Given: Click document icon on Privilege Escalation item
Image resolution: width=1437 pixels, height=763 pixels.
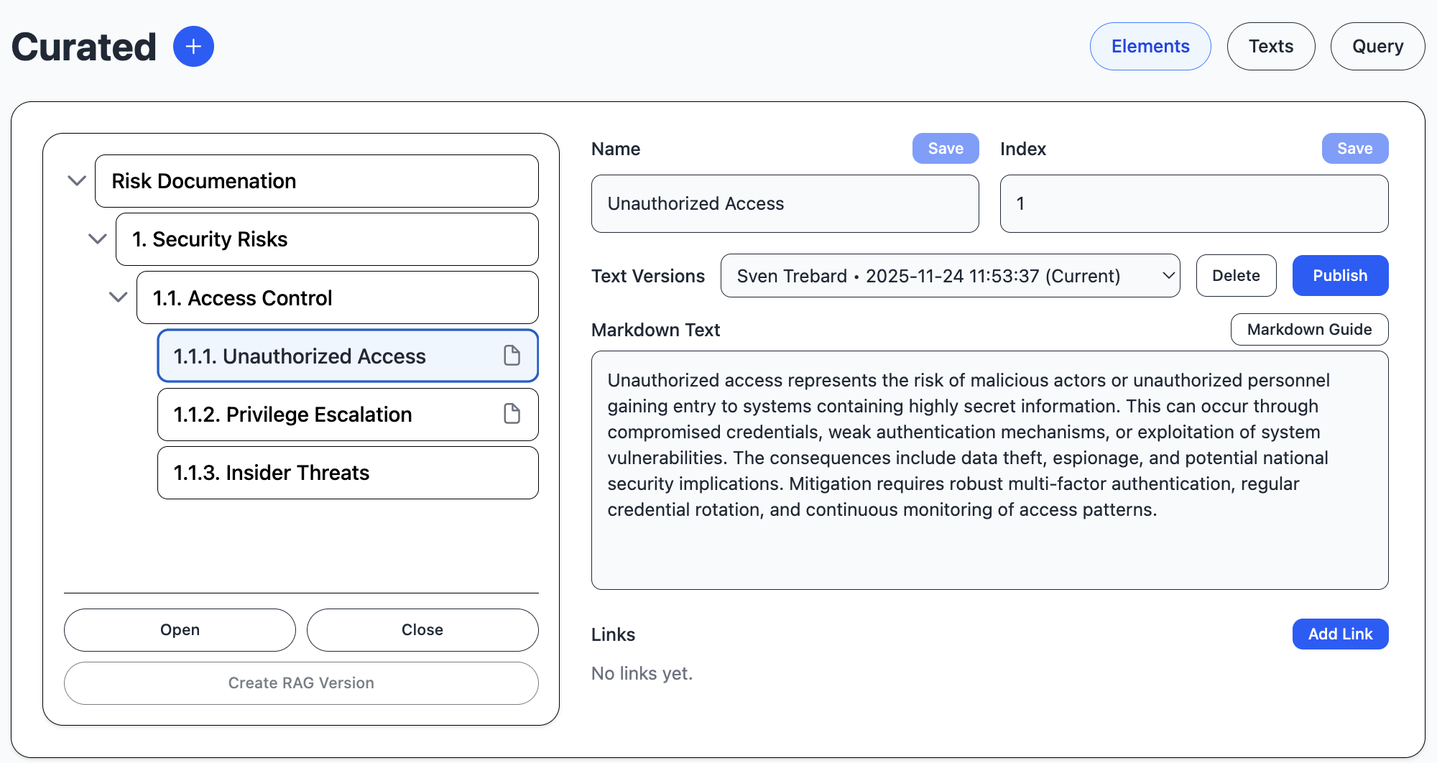Looking at the screenshot, I should 512,414.
